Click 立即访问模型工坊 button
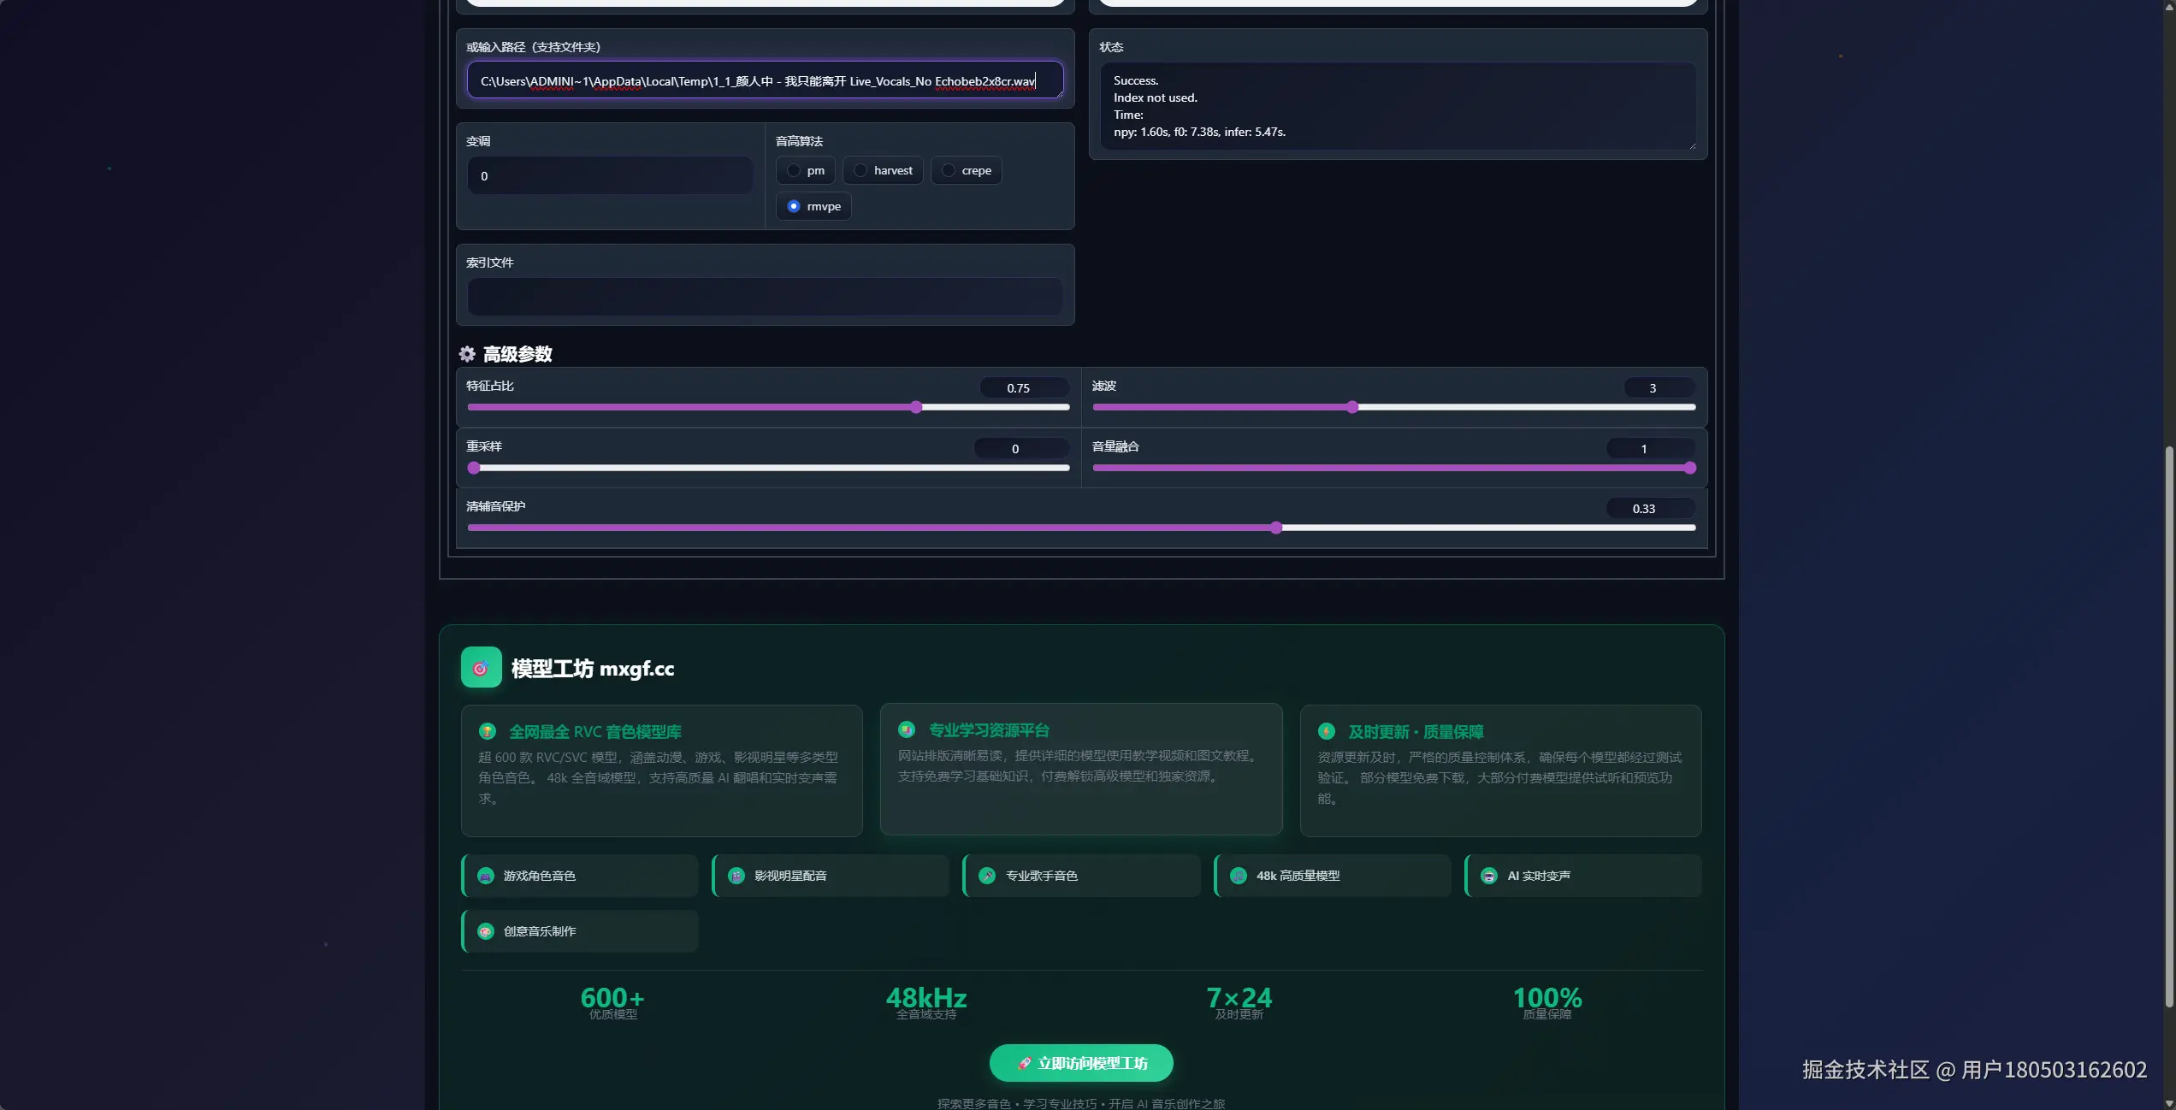The width and height of the screenshot is (2176, 1110). 1081,1063
